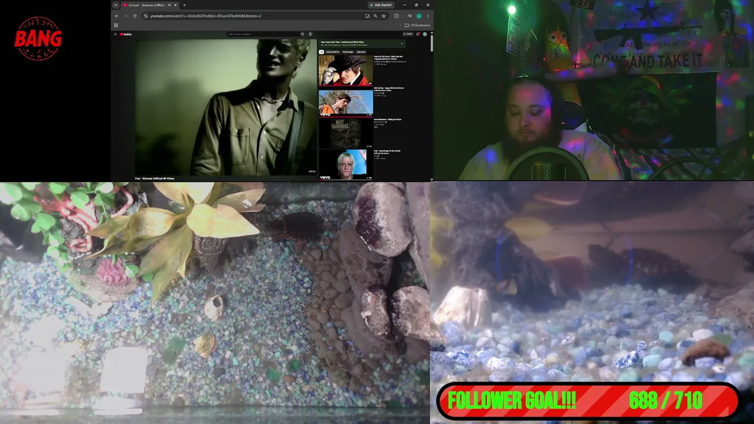Open the blond man vevo video thumbnail
The width and height of the screenshot is (754, 424).
[345, 165]
